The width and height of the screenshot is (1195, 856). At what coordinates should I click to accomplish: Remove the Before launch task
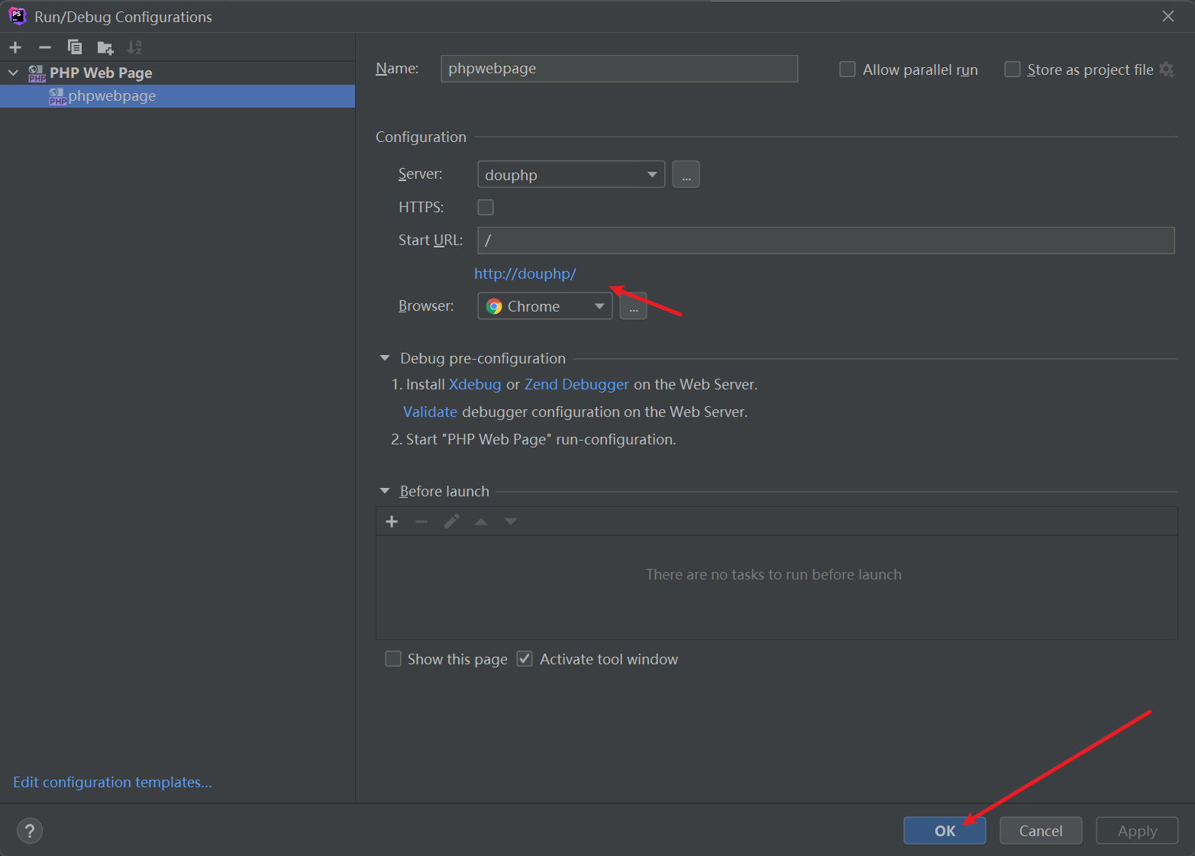pyautogui.click(x=421, y=522)
